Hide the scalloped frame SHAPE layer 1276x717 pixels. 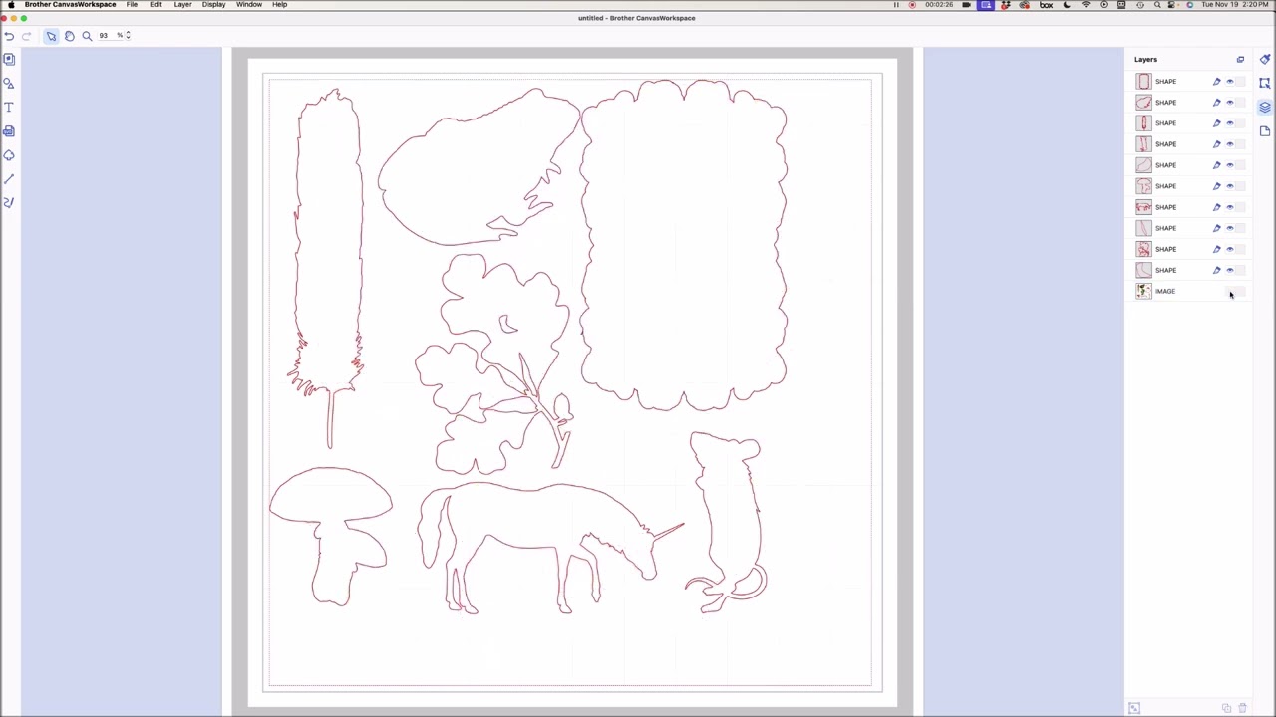coord(1230,82)
